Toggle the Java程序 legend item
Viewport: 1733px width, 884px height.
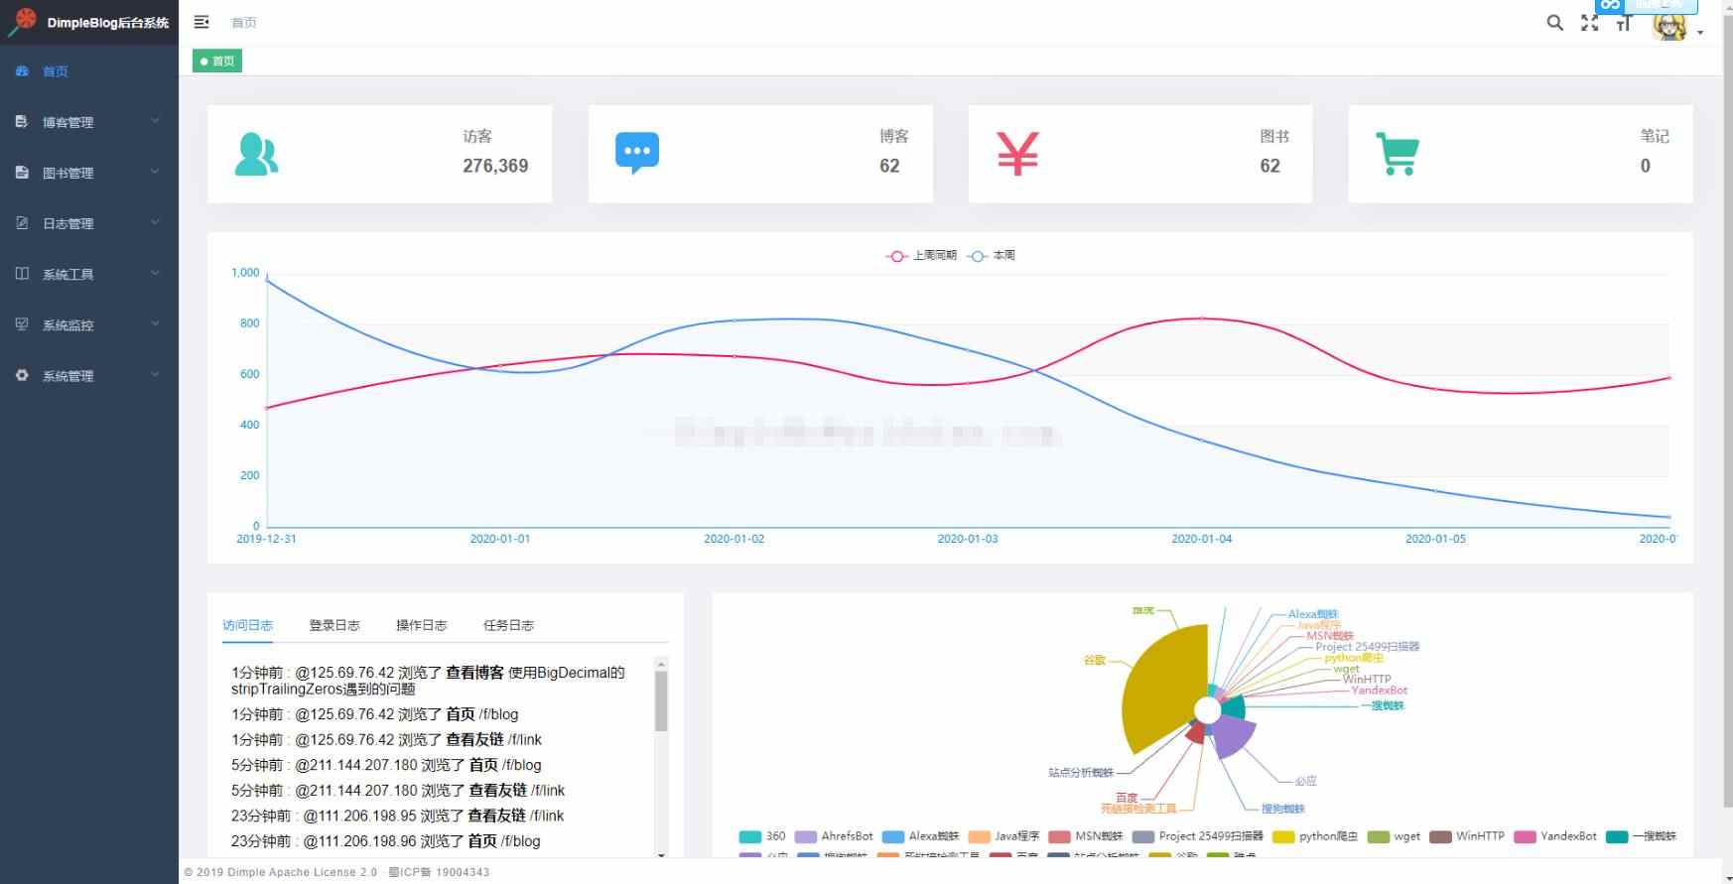[1003, 836]
